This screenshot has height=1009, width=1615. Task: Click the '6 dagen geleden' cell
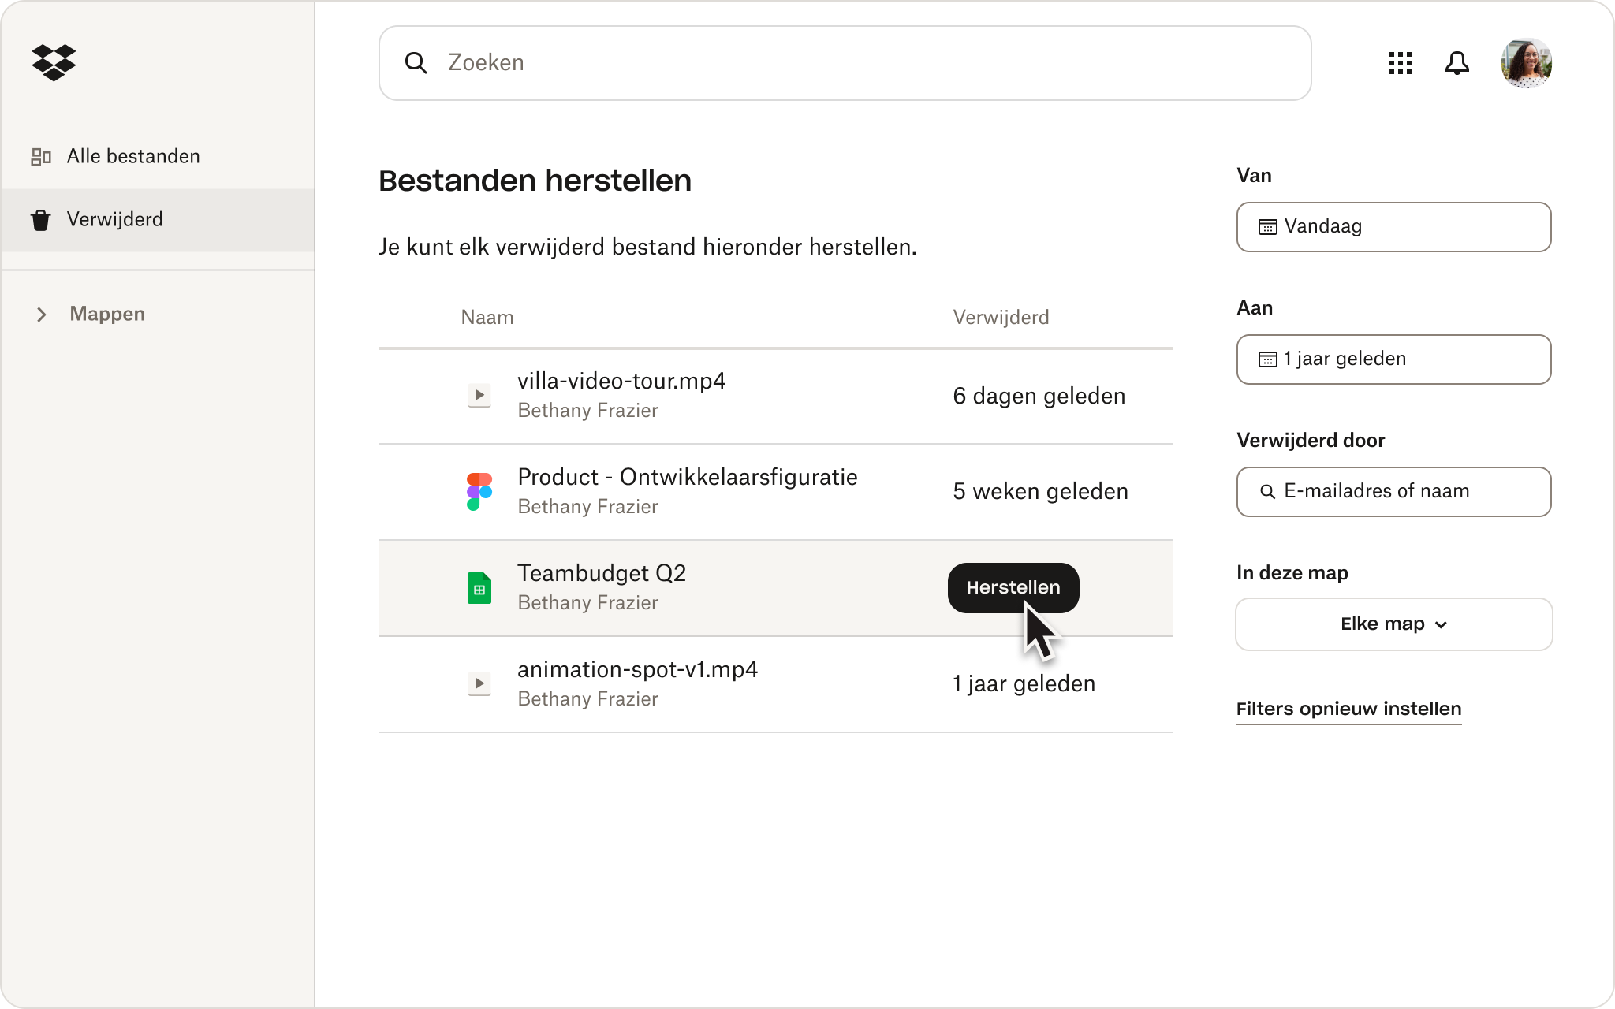(x=1039, y=396)
